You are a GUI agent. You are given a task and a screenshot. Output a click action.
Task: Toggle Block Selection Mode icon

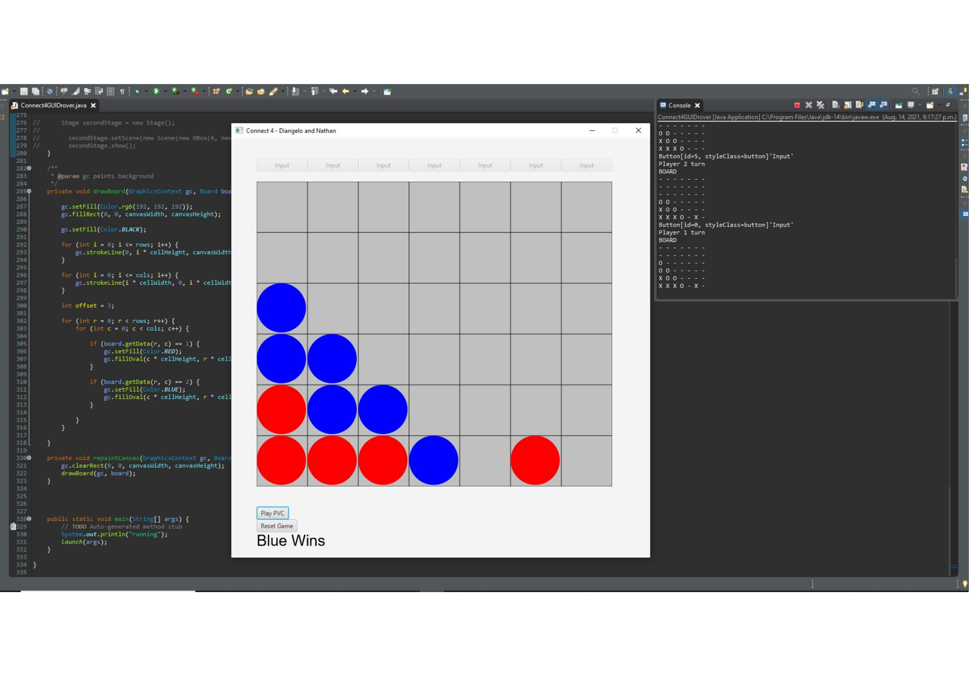click(110, 92)
